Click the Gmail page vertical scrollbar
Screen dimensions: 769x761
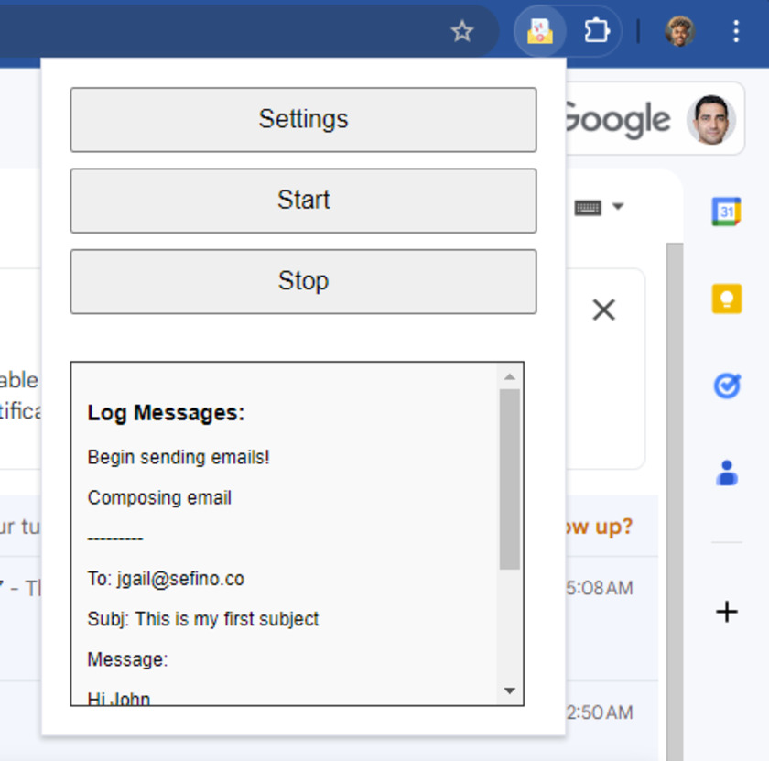[675, 500]
